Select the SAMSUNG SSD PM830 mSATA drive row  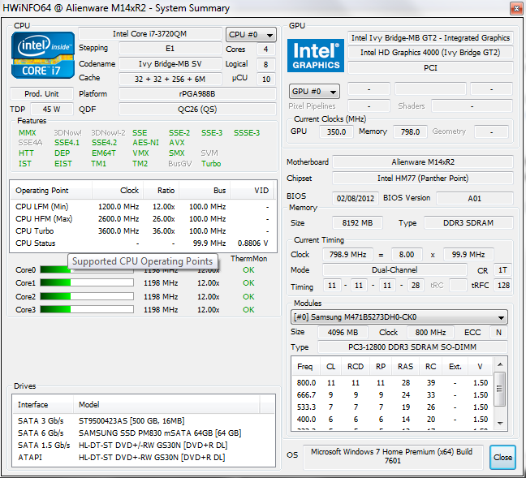pos(144,433)
